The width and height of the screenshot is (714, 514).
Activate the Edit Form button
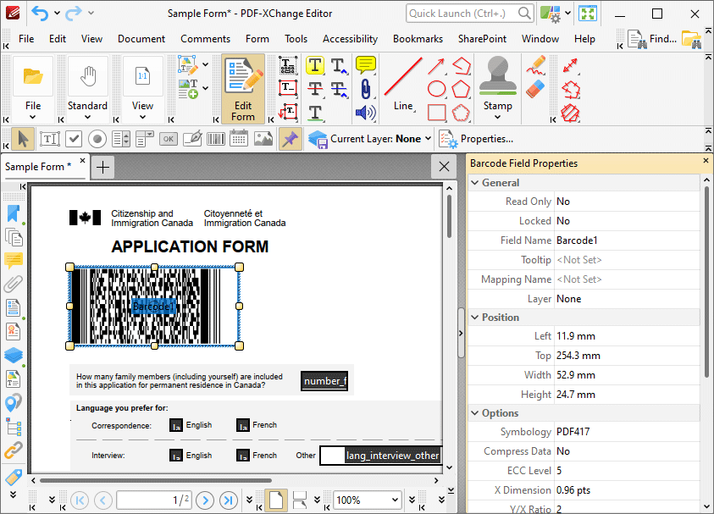[x=243, y=89]
